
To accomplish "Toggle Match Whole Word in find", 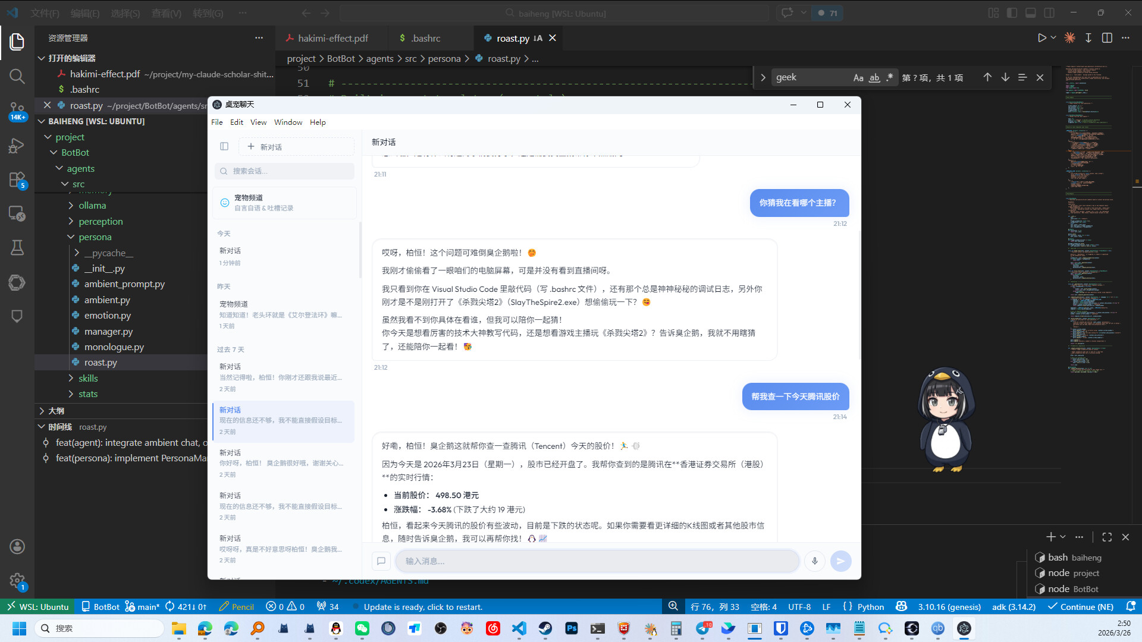I will click(874, 77).
